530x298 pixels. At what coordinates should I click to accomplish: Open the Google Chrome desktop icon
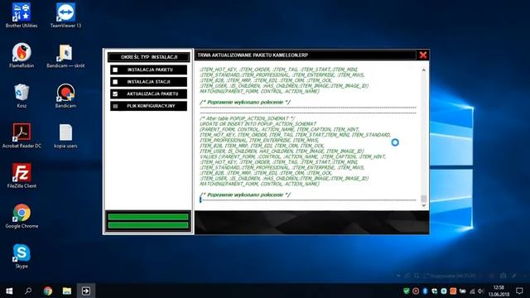(22, 216)
